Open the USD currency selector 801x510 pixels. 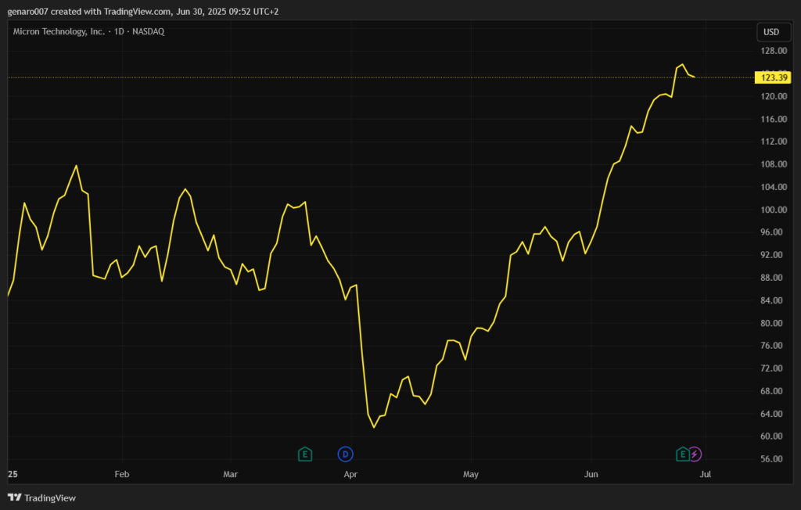pos(770,32)
